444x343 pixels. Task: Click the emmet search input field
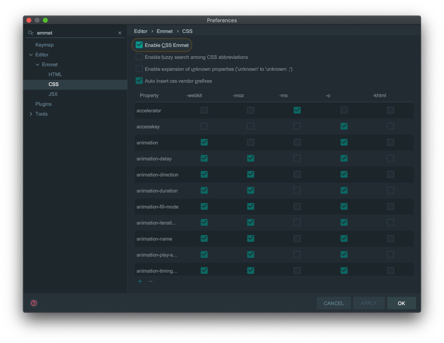(x=76, y=33)
